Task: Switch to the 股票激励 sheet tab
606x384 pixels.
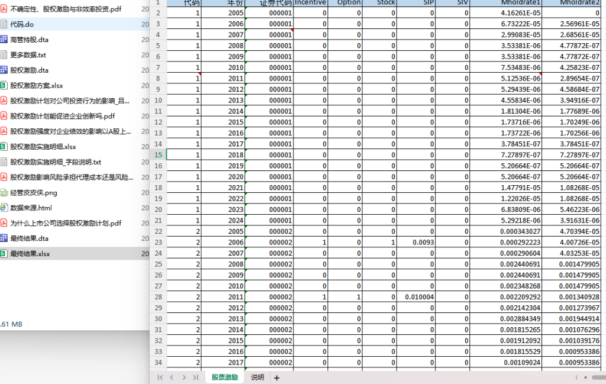Action: [x=225, y=377]
